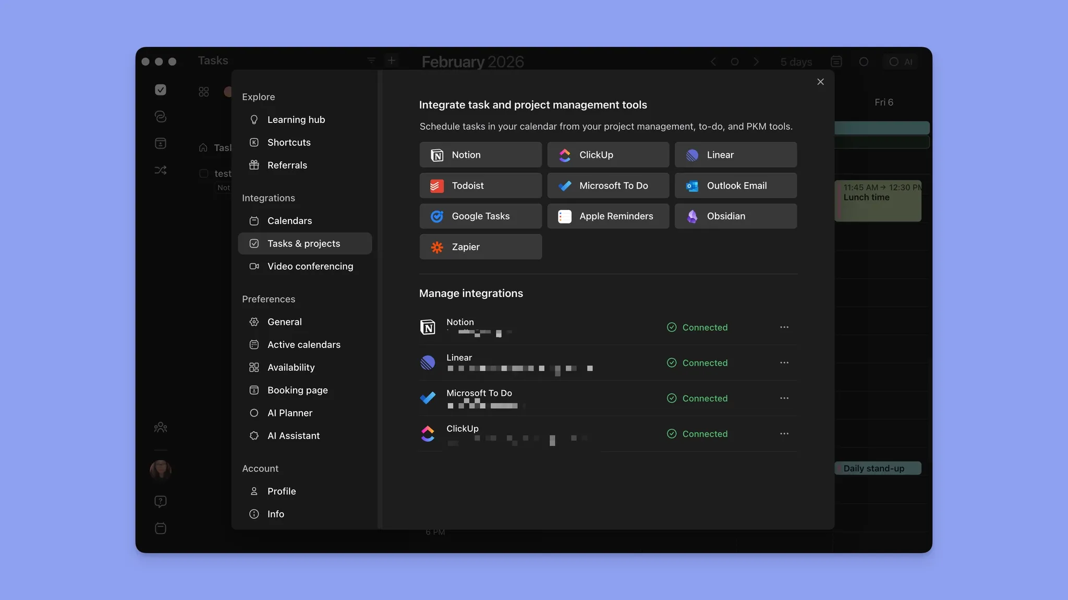Open the Lunch time calendar event
Viewport: 1068px width, 600px height.
[878, 201]
